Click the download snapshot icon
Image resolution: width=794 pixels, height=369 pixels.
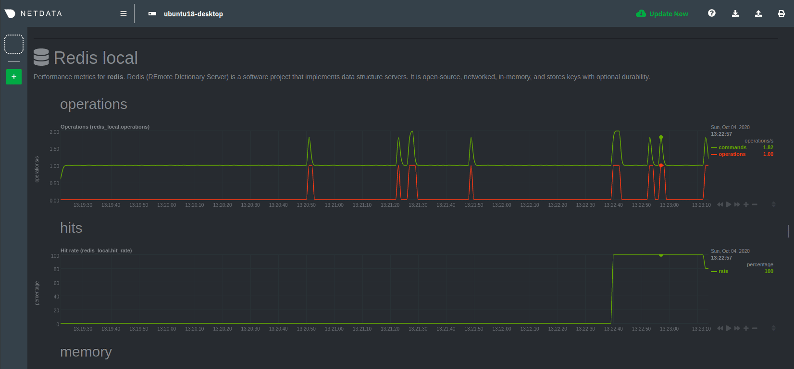(x=735, y=13)
